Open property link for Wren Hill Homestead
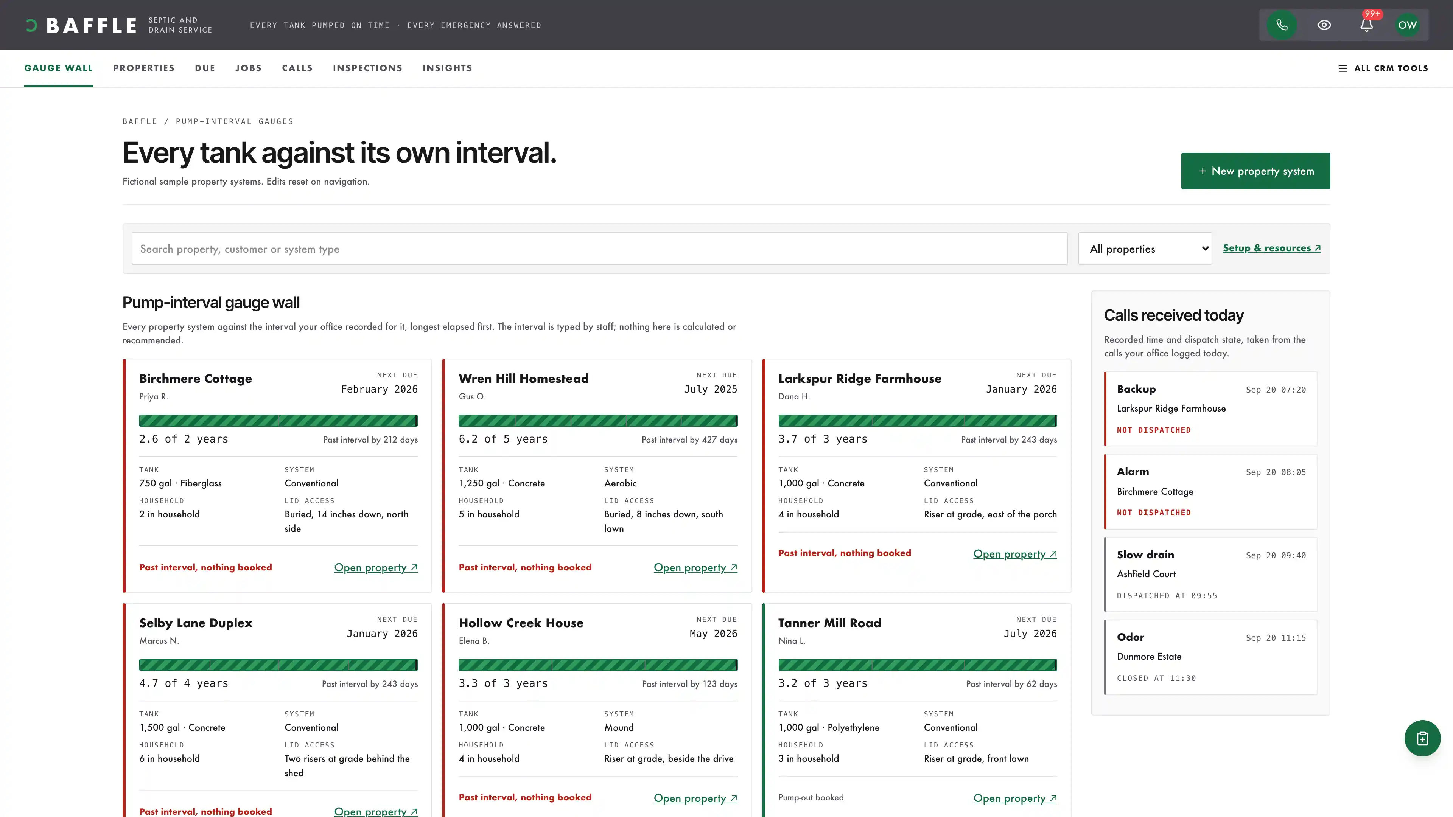 (695, 567)
